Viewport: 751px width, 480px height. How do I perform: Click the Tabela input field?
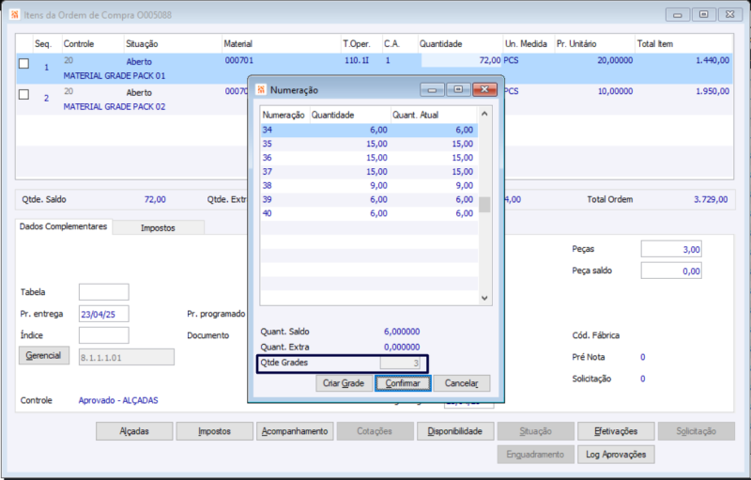(x=104, y=292)
